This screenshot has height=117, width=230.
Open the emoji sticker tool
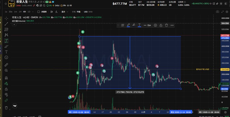click(x=6, y=57)
